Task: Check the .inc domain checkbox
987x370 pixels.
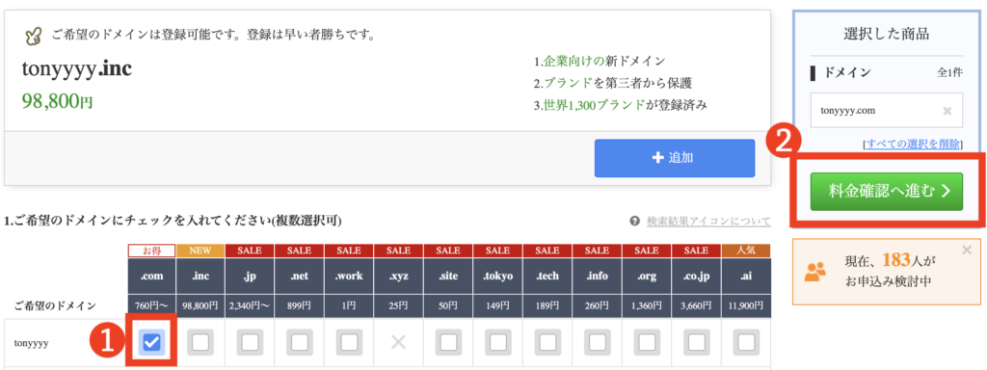Action: point(200,342)
